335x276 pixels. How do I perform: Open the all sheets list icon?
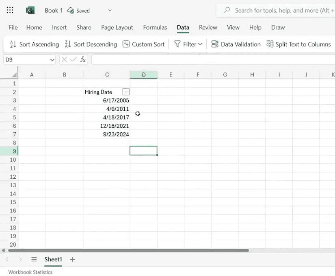34,259
